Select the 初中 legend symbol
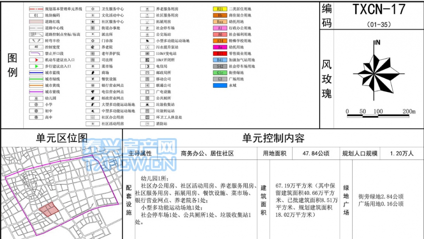The height and width of the screenshot is (239, 424). pyautogui.click(x=36, y=111)
